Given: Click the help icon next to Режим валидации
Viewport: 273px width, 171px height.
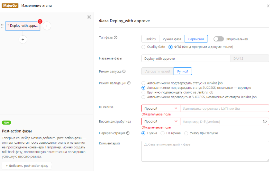Looking at the screenshot, I should point(129,83).
